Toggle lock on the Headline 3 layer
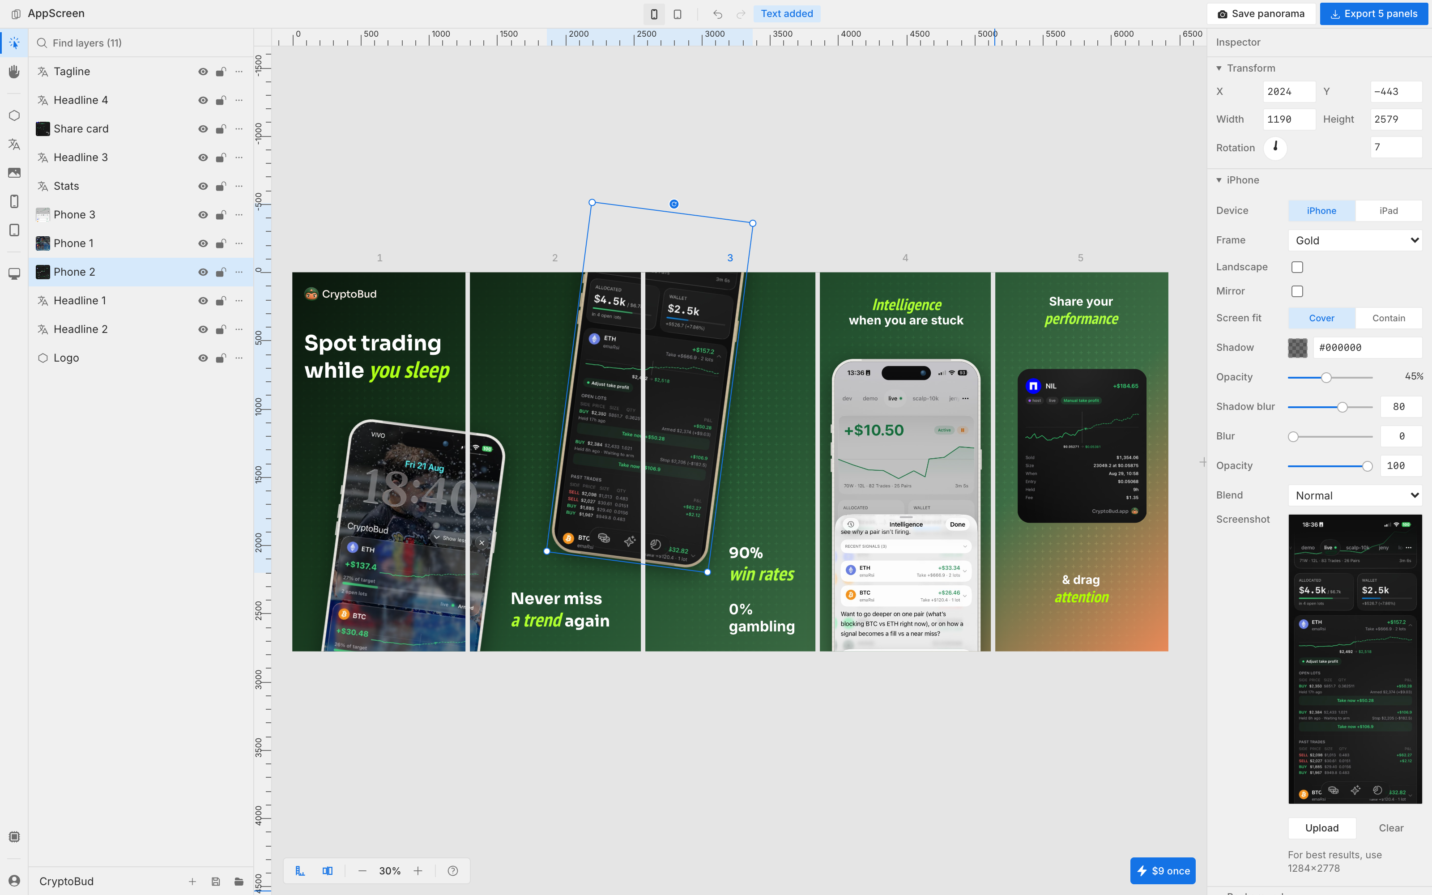Image resolution: width=1432 pixels, height=895 pixels. [221, 158]
